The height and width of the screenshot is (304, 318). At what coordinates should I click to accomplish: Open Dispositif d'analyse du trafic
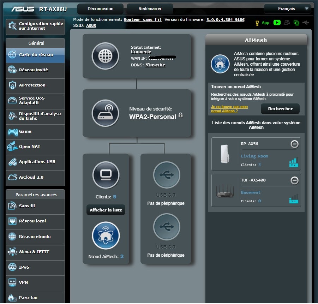35,116
